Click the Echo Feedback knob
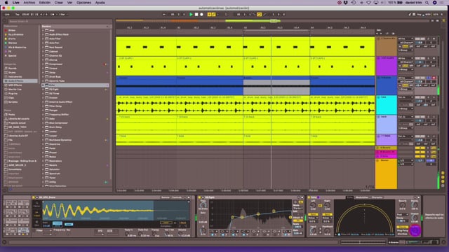 (x=327, y=231)
